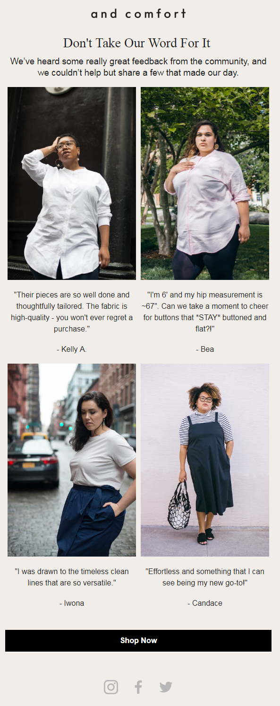280x706 pixels.
Task: Click the community feedback intro paragraph
Action: [x=138, y=67]
